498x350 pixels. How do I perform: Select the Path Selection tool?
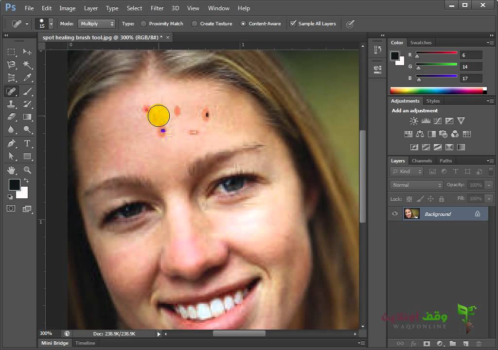pyautogui.click(x=12, y=156)
